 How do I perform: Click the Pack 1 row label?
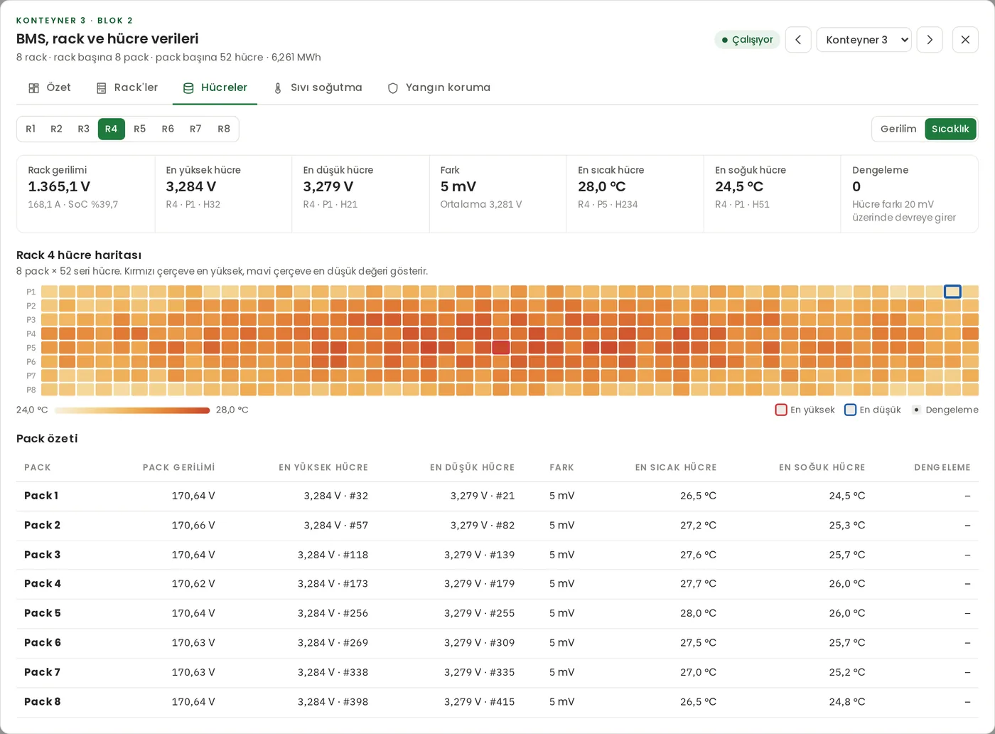[x=41, y=496]
